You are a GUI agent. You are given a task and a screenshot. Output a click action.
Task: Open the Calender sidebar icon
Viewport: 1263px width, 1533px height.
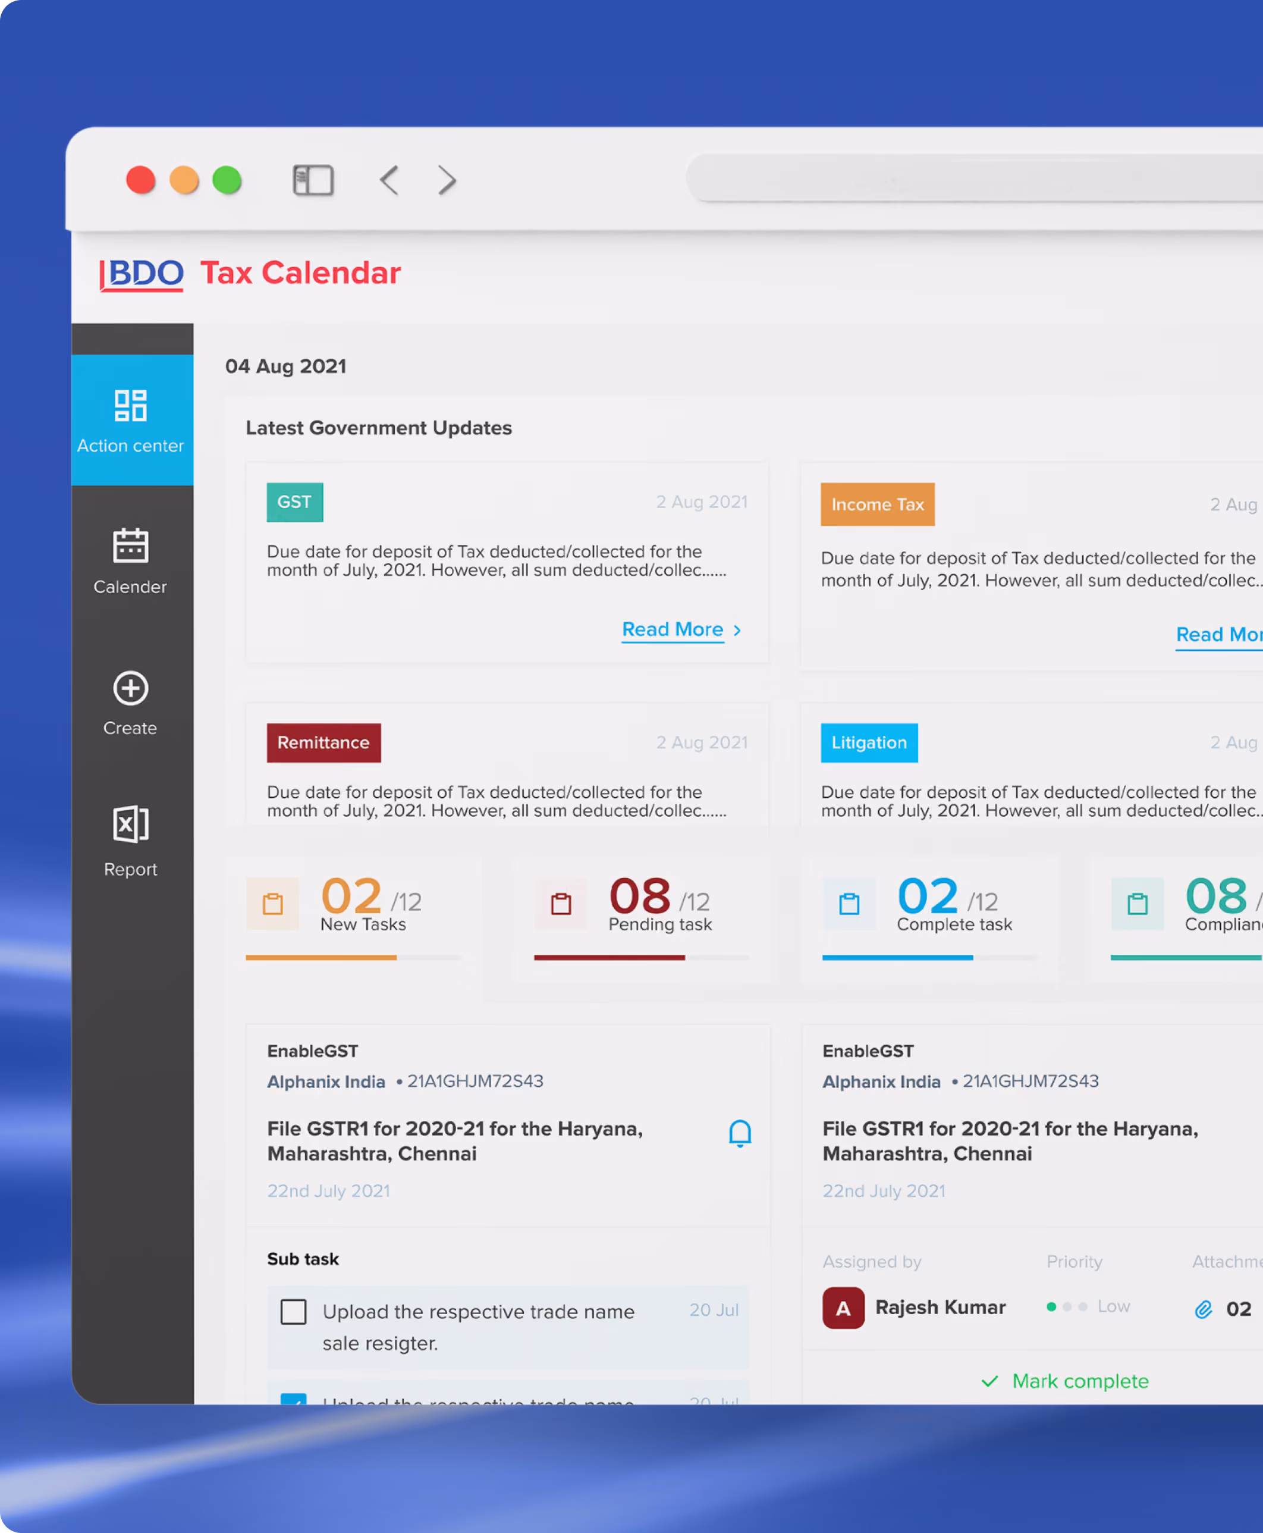point(131,546)
